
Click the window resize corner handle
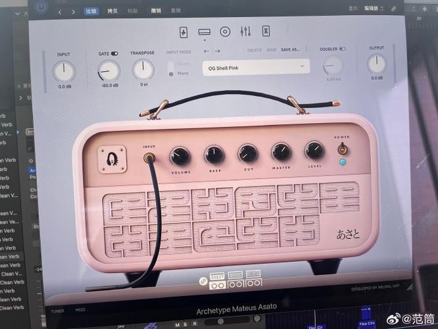pos(409,286)
